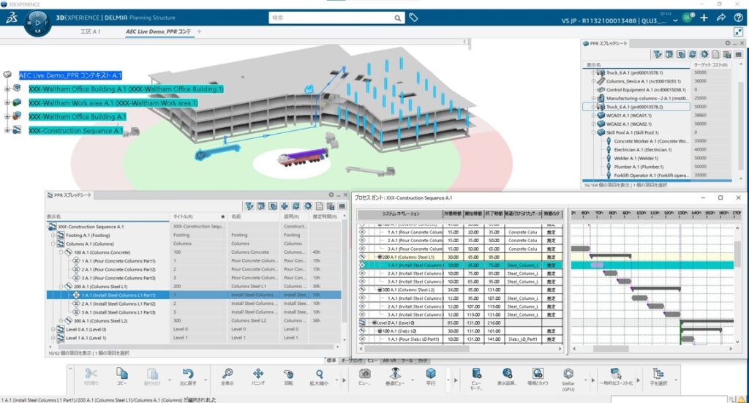
Task: Collapse 100 A.1 (Columns Concrete) node
Action: click(x=61, y=252)
